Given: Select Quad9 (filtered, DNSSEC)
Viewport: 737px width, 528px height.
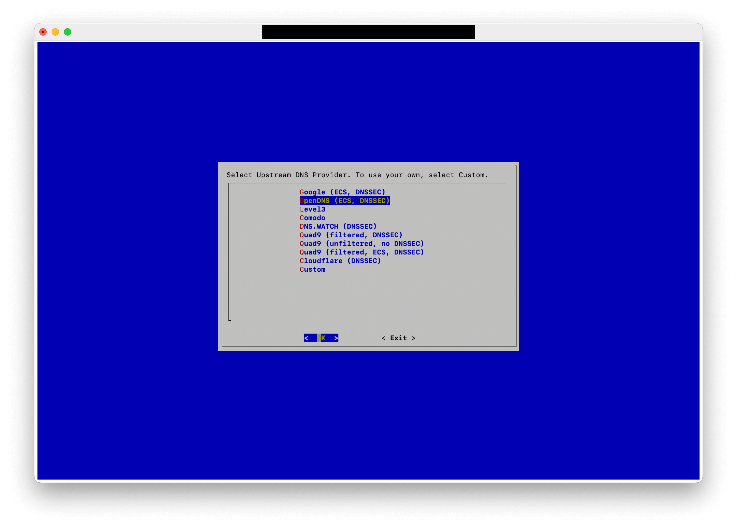Looking at the screenshot, I should point(351,235).
